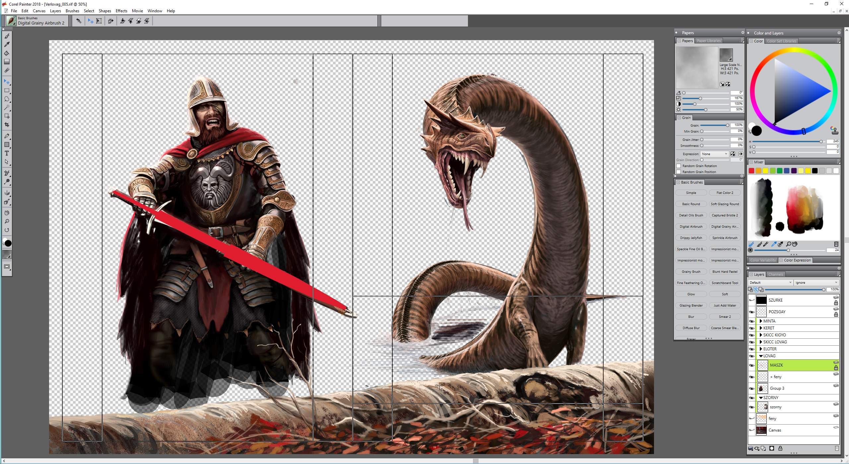Select the Eraser tool in the toolbox
This screenshot has width=849, height=464.
(7, 70)
